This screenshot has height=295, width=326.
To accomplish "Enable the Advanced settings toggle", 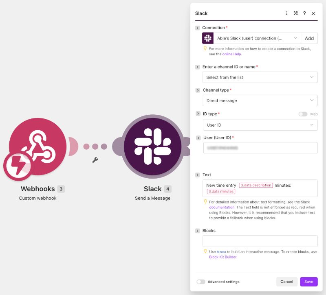I will (x=201, y=282).
